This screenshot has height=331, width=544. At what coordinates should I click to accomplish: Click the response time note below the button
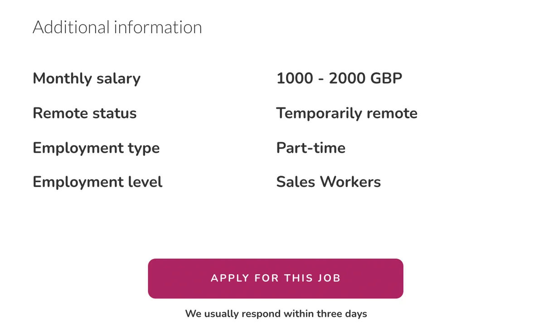click(x=276, y=313)
